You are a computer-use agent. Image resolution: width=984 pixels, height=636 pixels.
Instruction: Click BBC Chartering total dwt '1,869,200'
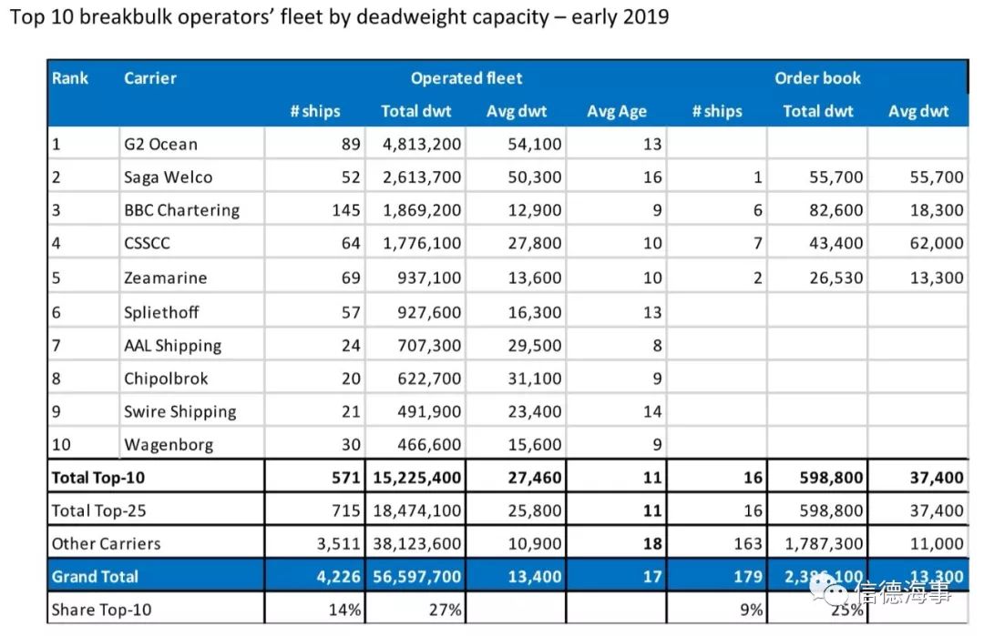click(x=422, y=210)
